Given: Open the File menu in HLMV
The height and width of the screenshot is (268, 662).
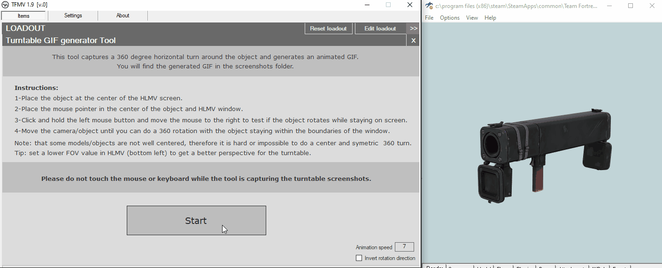Looking at the screenshot, I should 429,18.
